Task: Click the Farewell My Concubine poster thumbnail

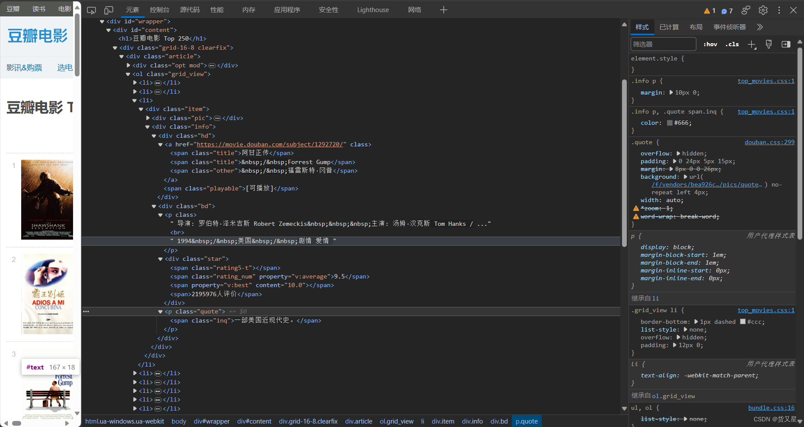Action: (47, 294)
